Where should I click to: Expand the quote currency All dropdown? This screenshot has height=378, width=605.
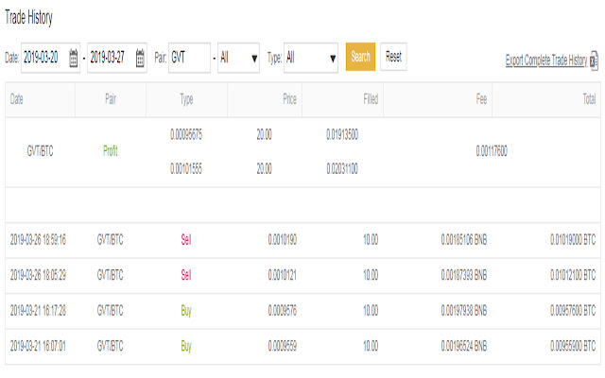tap(238, 58)
